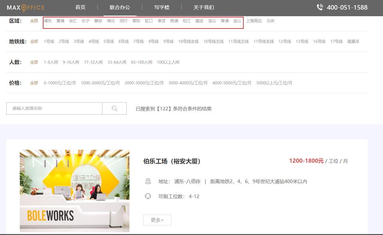Filter by metro 3号线
Viewport: 383px width, 235px height.
[79, 41]
